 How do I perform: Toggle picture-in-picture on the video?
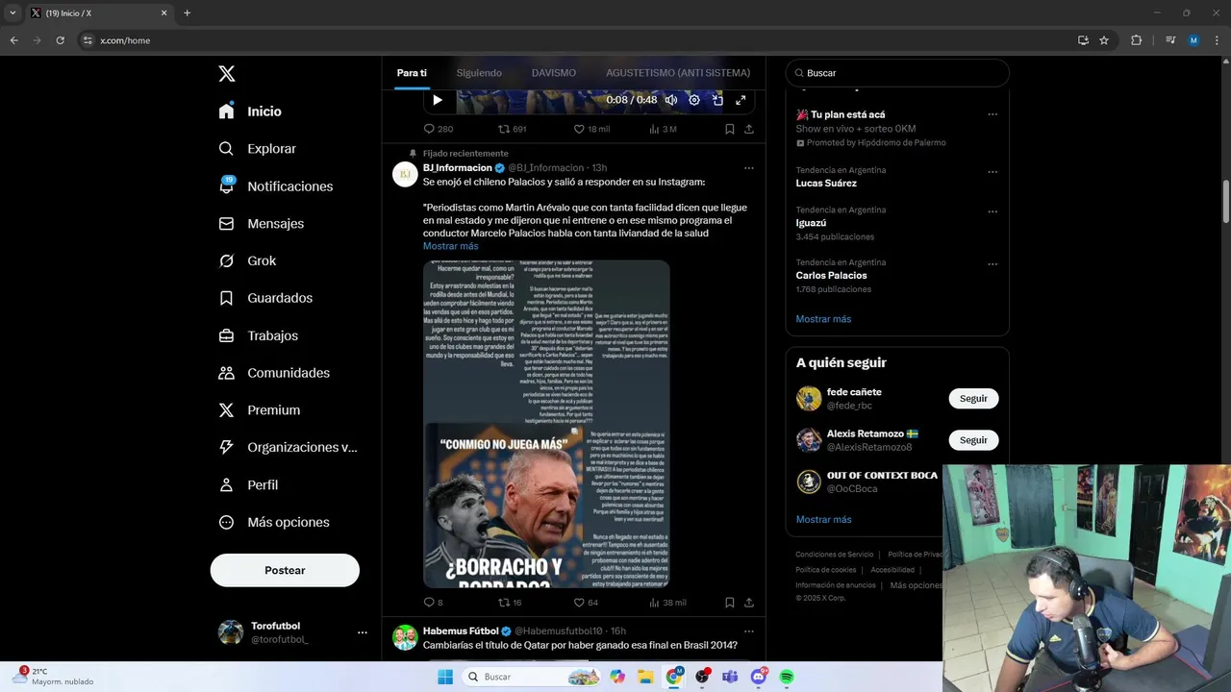717,100
